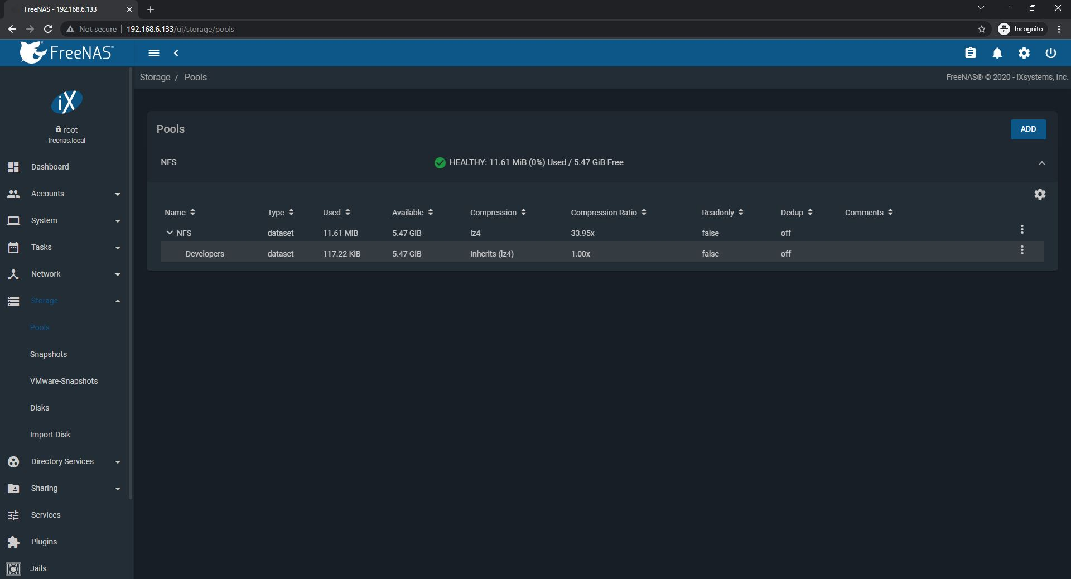Sort table by Used column

(x=336, y=213)
